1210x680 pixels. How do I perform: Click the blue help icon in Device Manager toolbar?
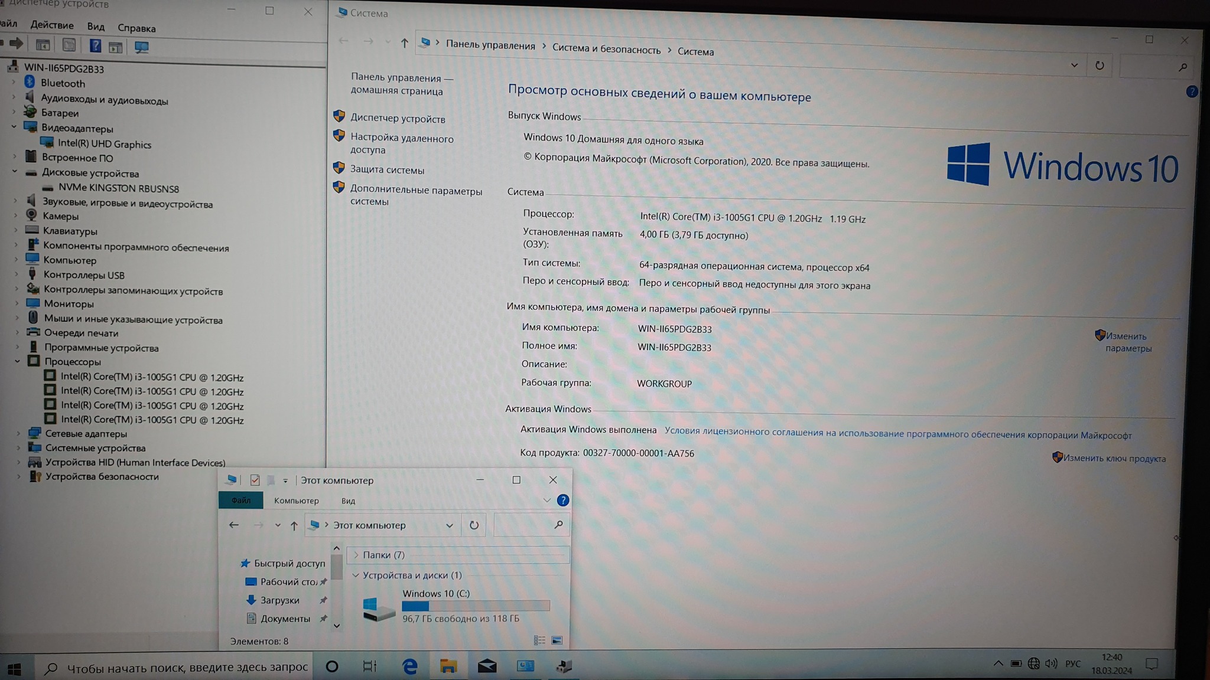pos(95,46)
